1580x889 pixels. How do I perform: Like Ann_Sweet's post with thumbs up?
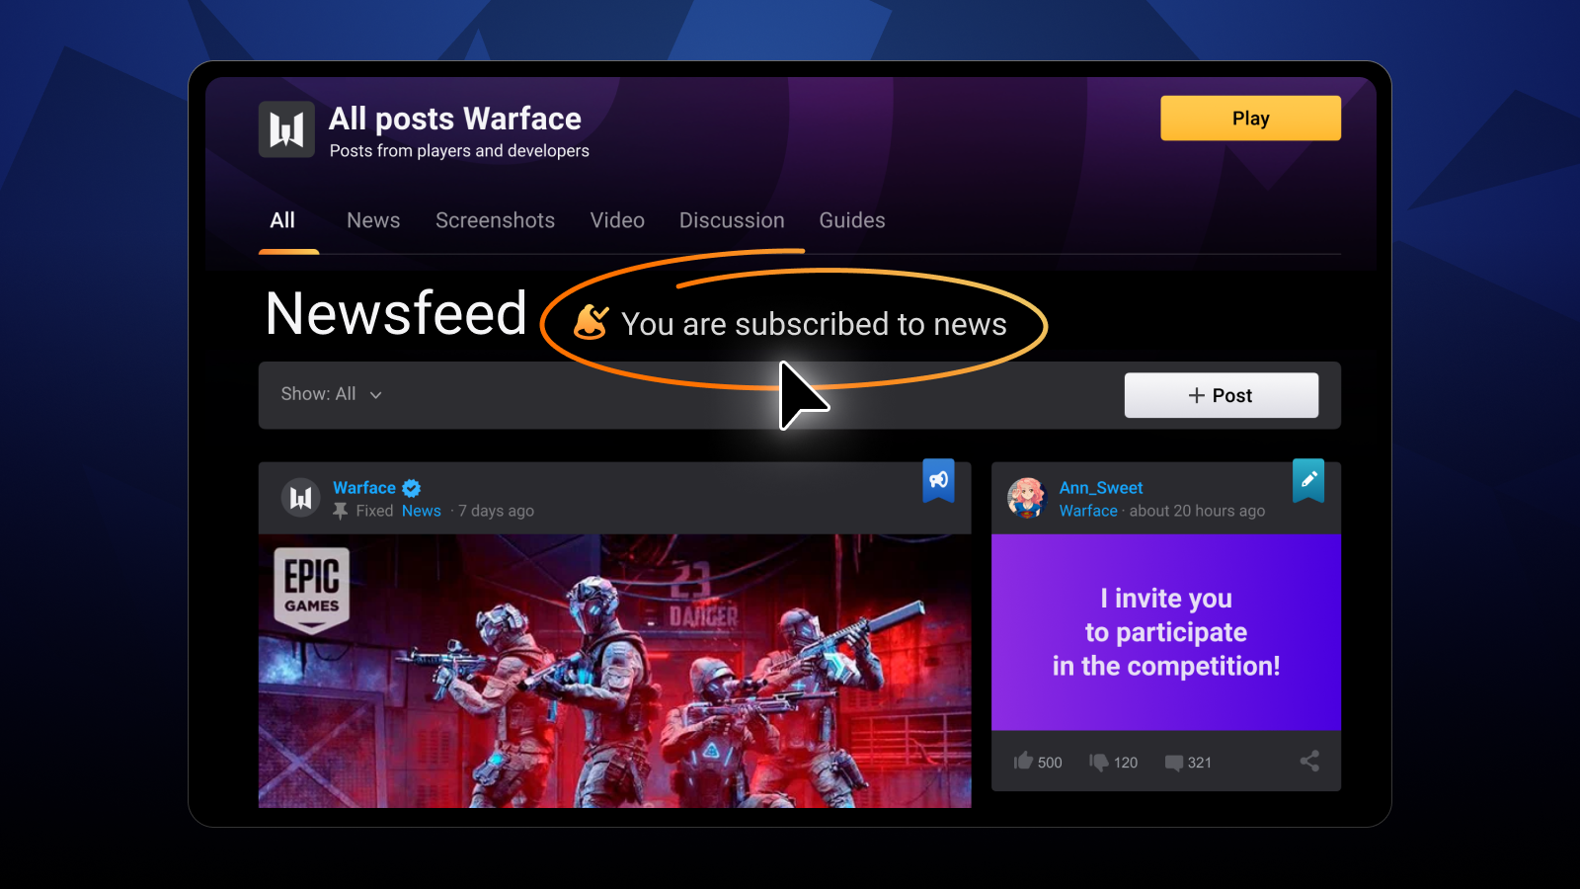pos(1023,761)
